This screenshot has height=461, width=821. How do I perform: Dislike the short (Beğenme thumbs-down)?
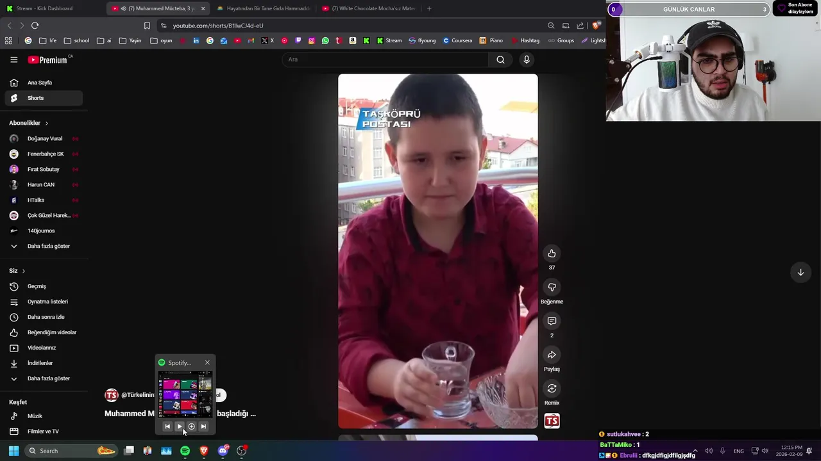[552, 287]
